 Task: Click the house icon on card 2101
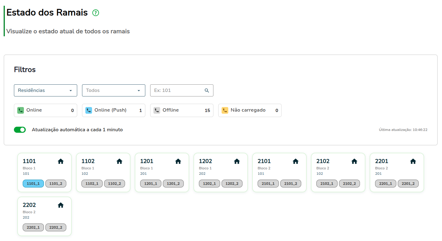tap(296, 161)
